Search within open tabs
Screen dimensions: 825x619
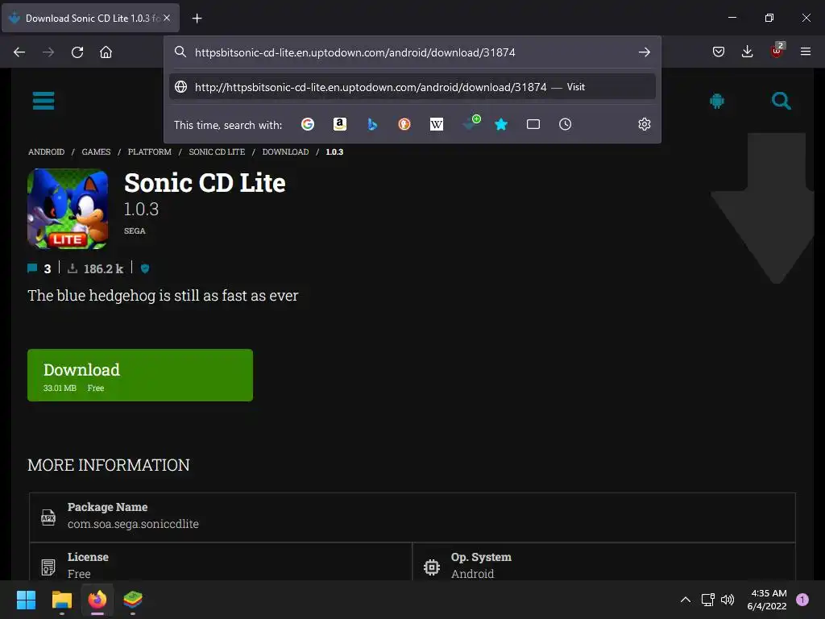pos(533,124)
